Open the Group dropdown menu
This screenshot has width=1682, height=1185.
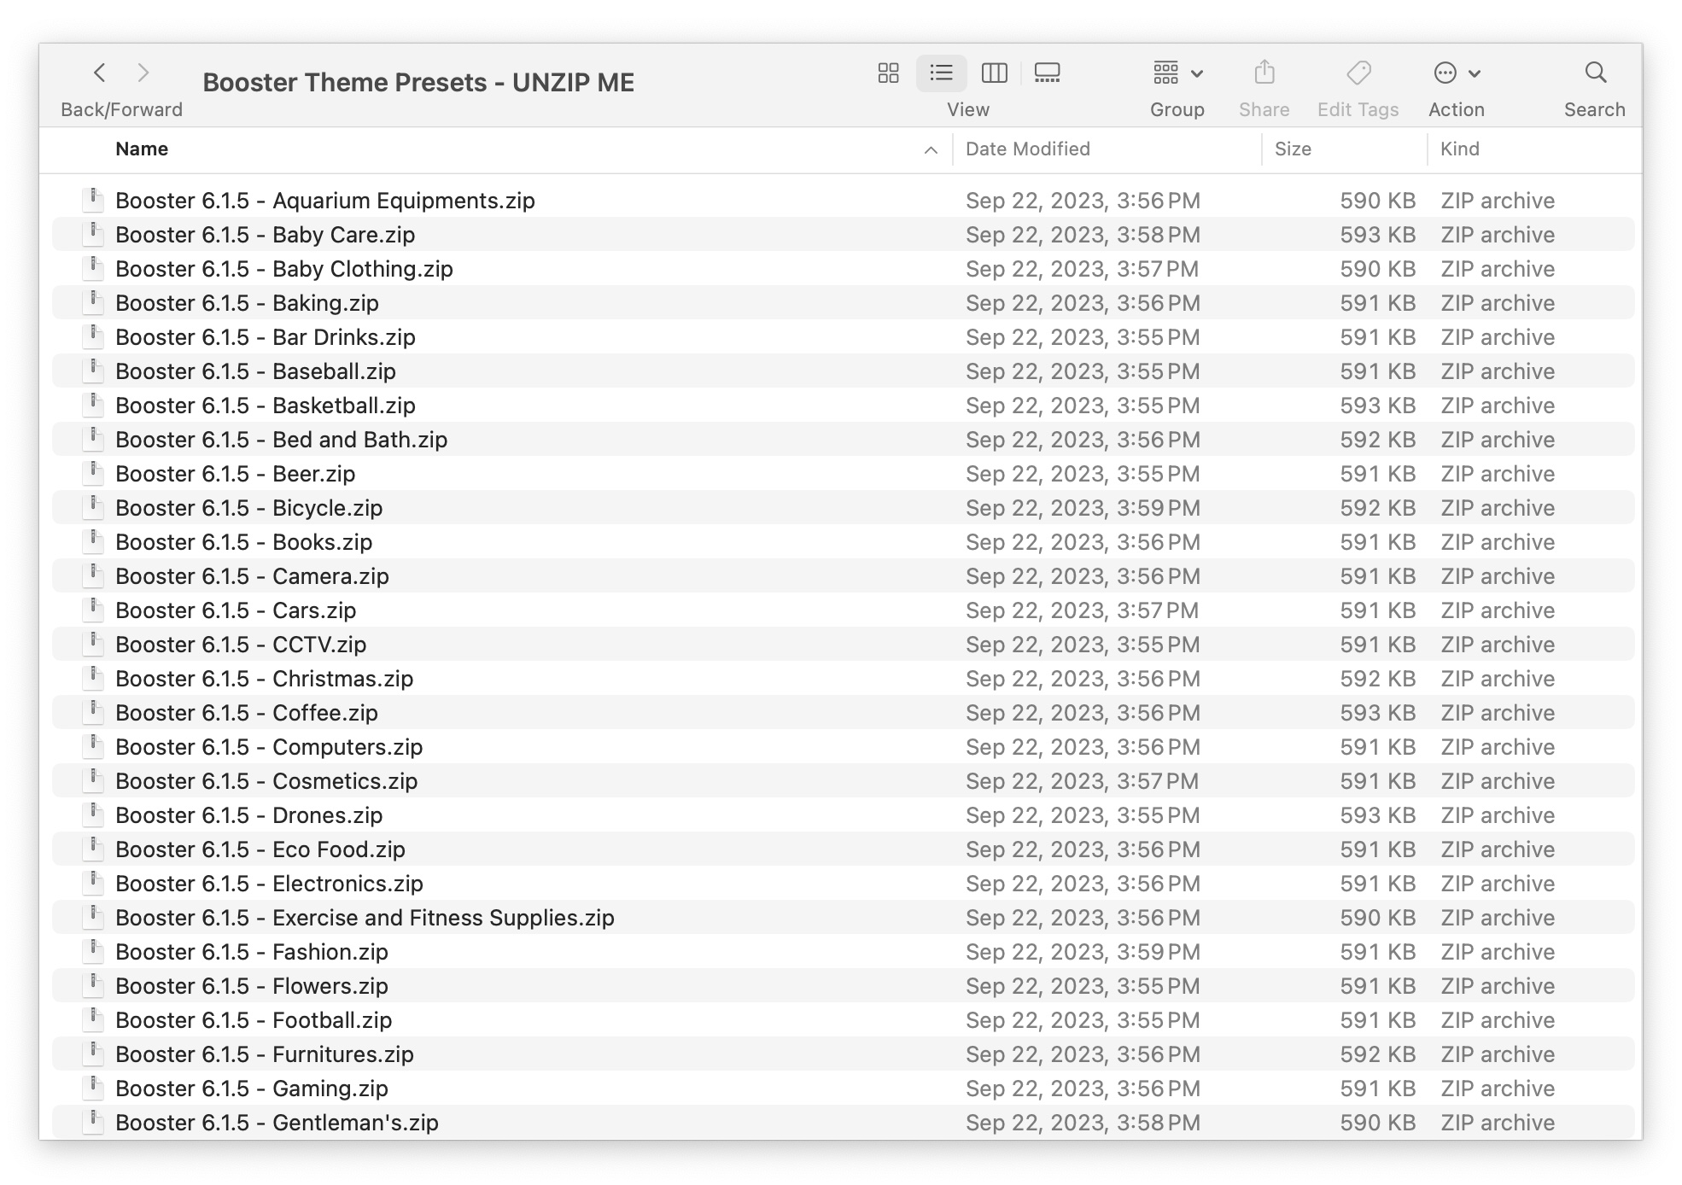(x=1177, y=73)
